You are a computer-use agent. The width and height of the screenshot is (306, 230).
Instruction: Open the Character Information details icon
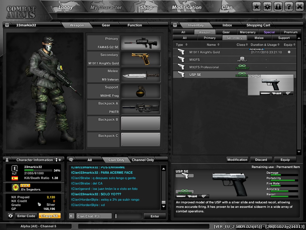point(59,160)
